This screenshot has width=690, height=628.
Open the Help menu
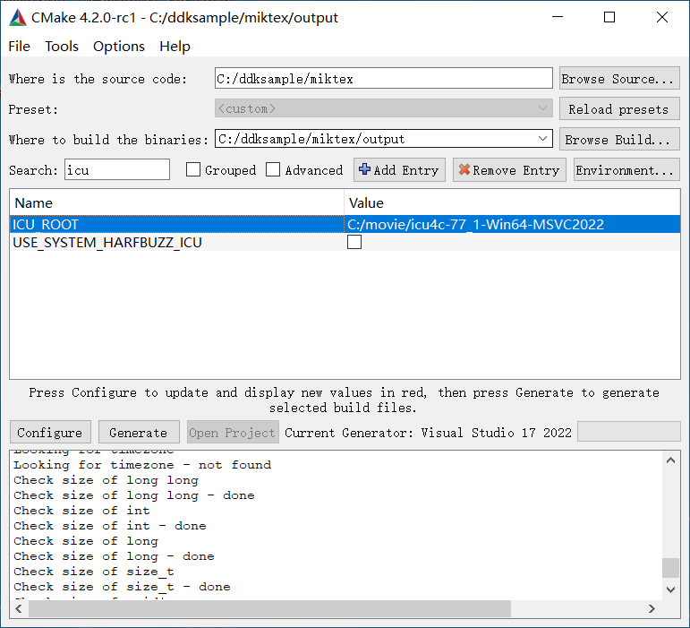coord(175,46)
